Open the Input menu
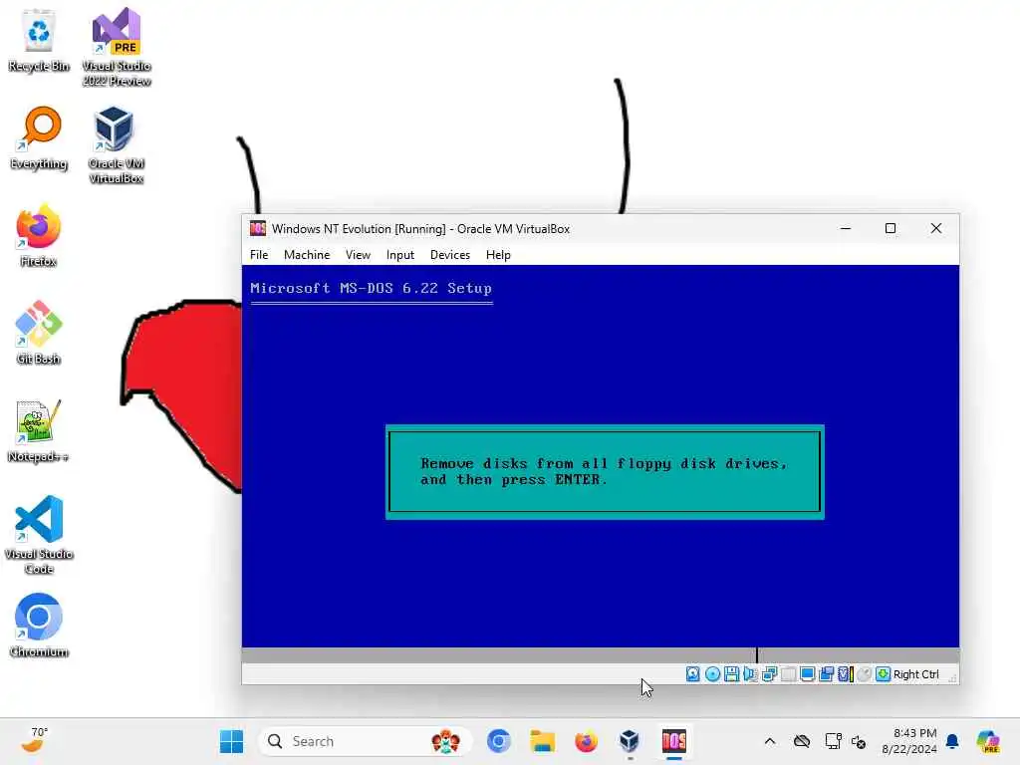Viewport: 1020px width, 765px height. coord(400,255)
